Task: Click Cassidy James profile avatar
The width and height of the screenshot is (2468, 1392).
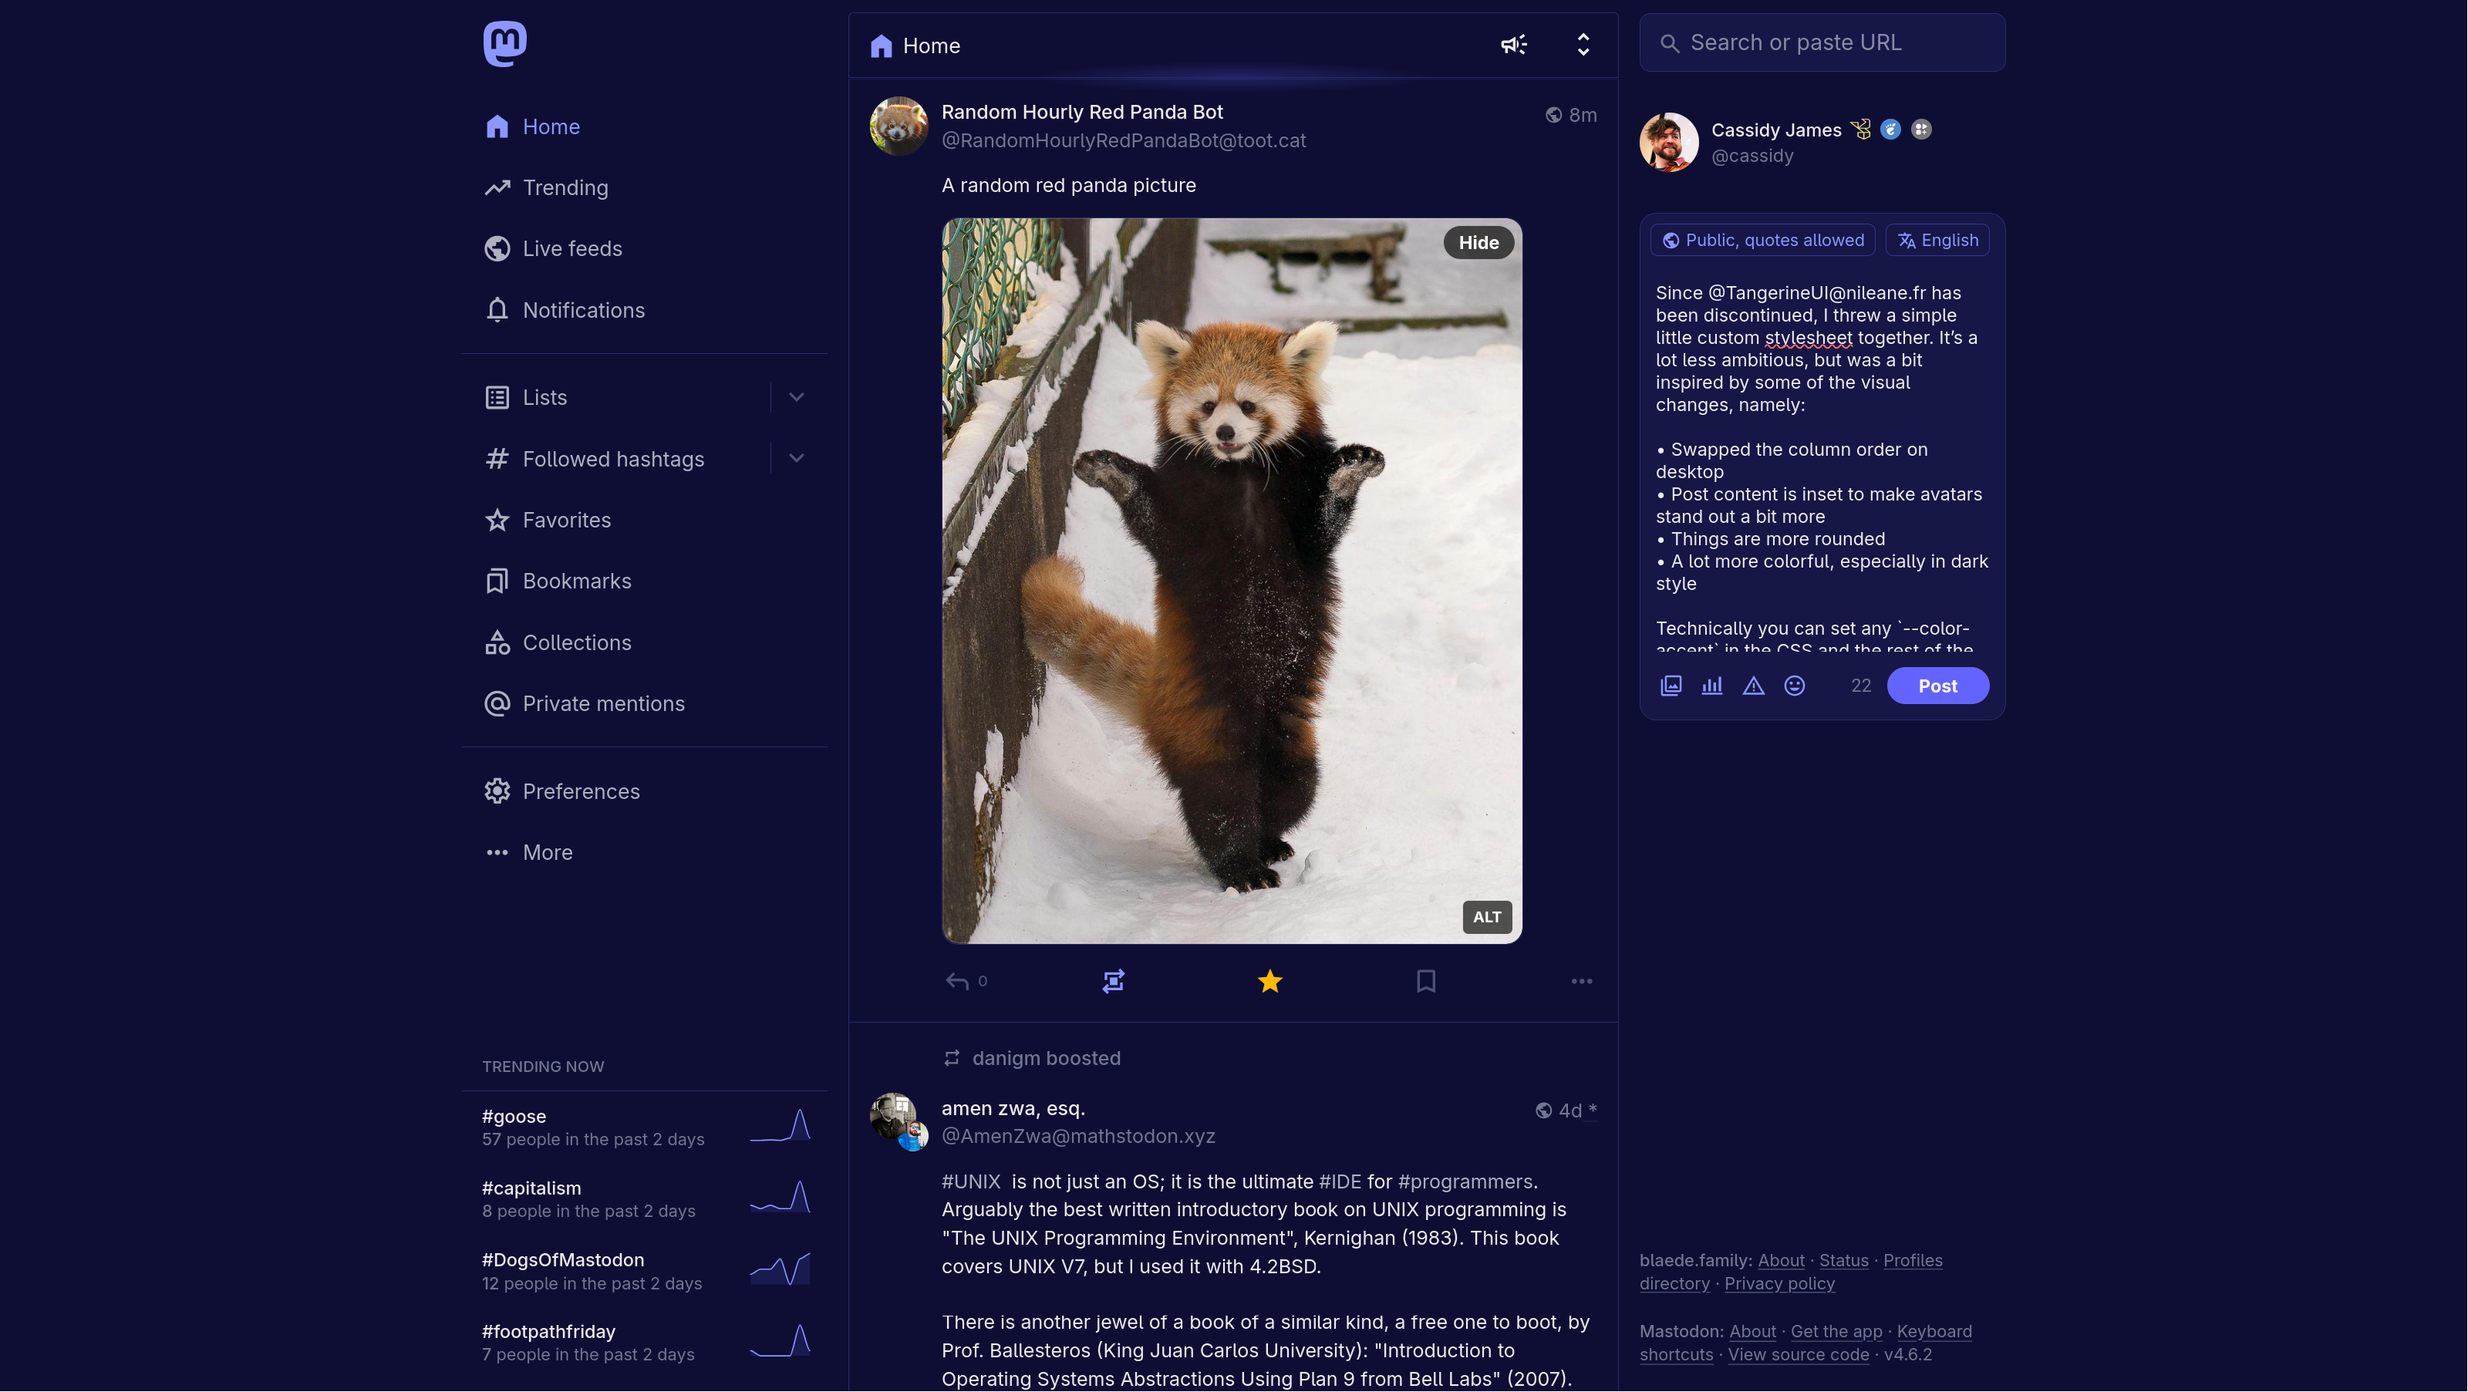Action: click(1669, 142)
